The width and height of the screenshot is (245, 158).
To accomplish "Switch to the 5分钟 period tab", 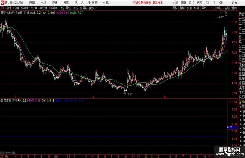I will 24,8.
